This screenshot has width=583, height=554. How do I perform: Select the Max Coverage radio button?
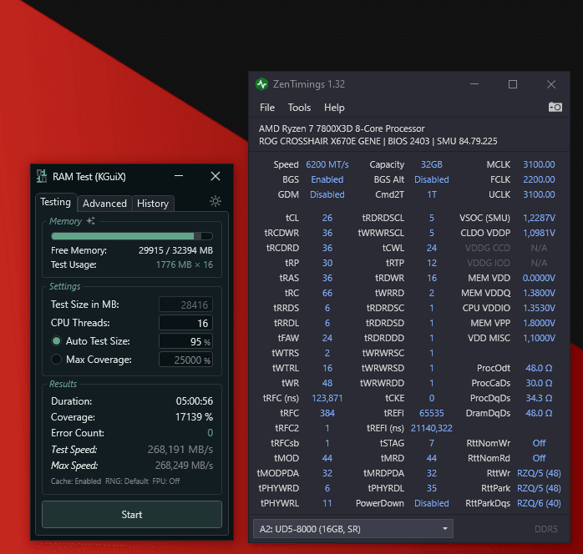coord(57,360)
